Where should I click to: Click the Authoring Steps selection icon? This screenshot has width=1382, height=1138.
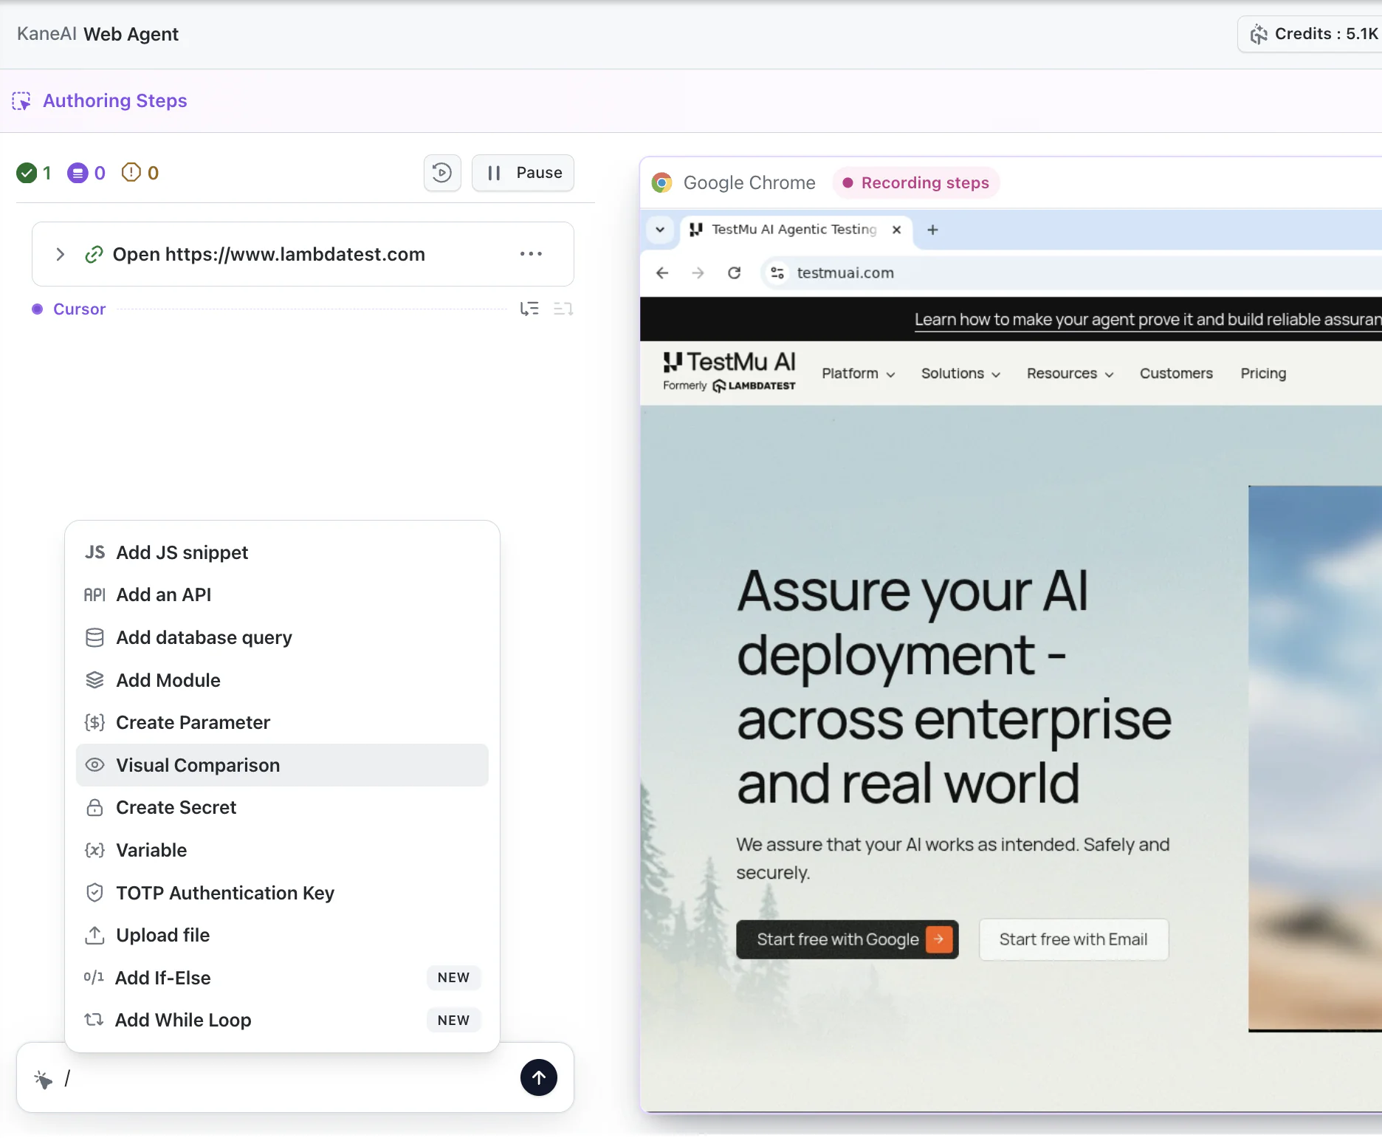21,101
